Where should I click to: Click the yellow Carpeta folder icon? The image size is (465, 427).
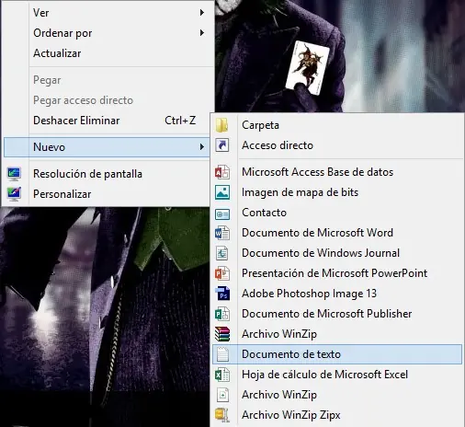221,125
